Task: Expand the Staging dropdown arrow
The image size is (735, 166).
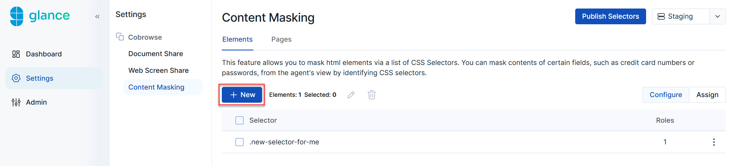Action: [718, 16]
